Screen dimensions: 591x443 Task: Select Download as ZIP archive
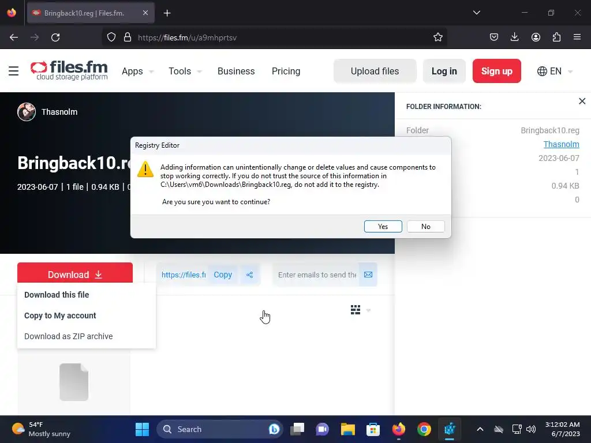click(68, 336)
